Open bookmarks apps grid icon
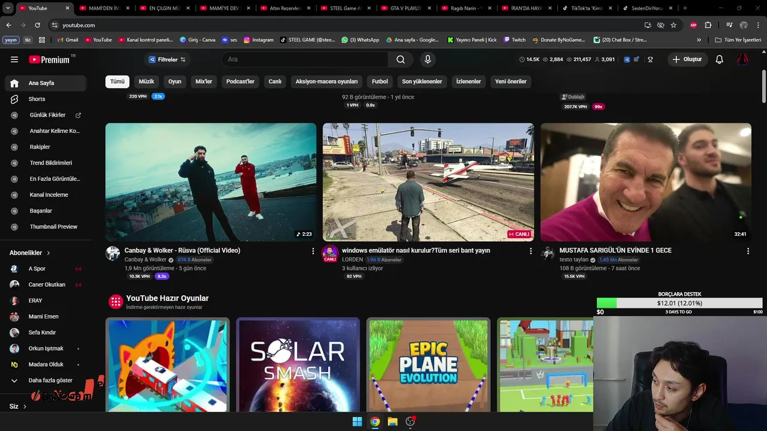The height and width of the screenshot is (431, 767). click(x=42, y=40)
